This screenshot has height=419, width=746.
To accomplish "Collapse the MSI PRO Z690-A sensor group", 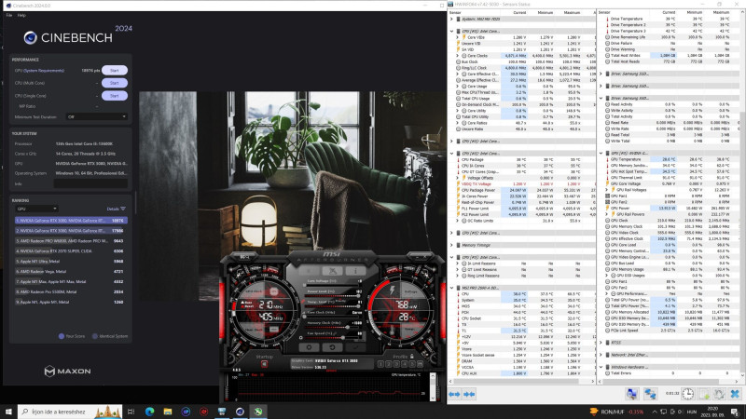I will point(451,288).
